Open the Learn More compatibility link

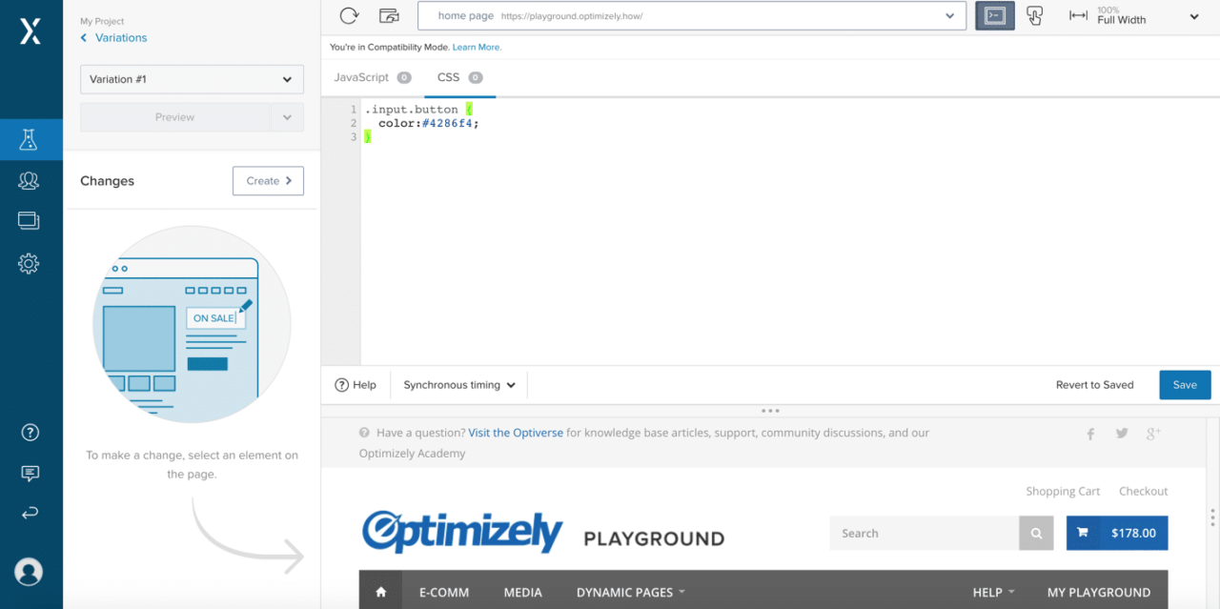tap(477, 47)
